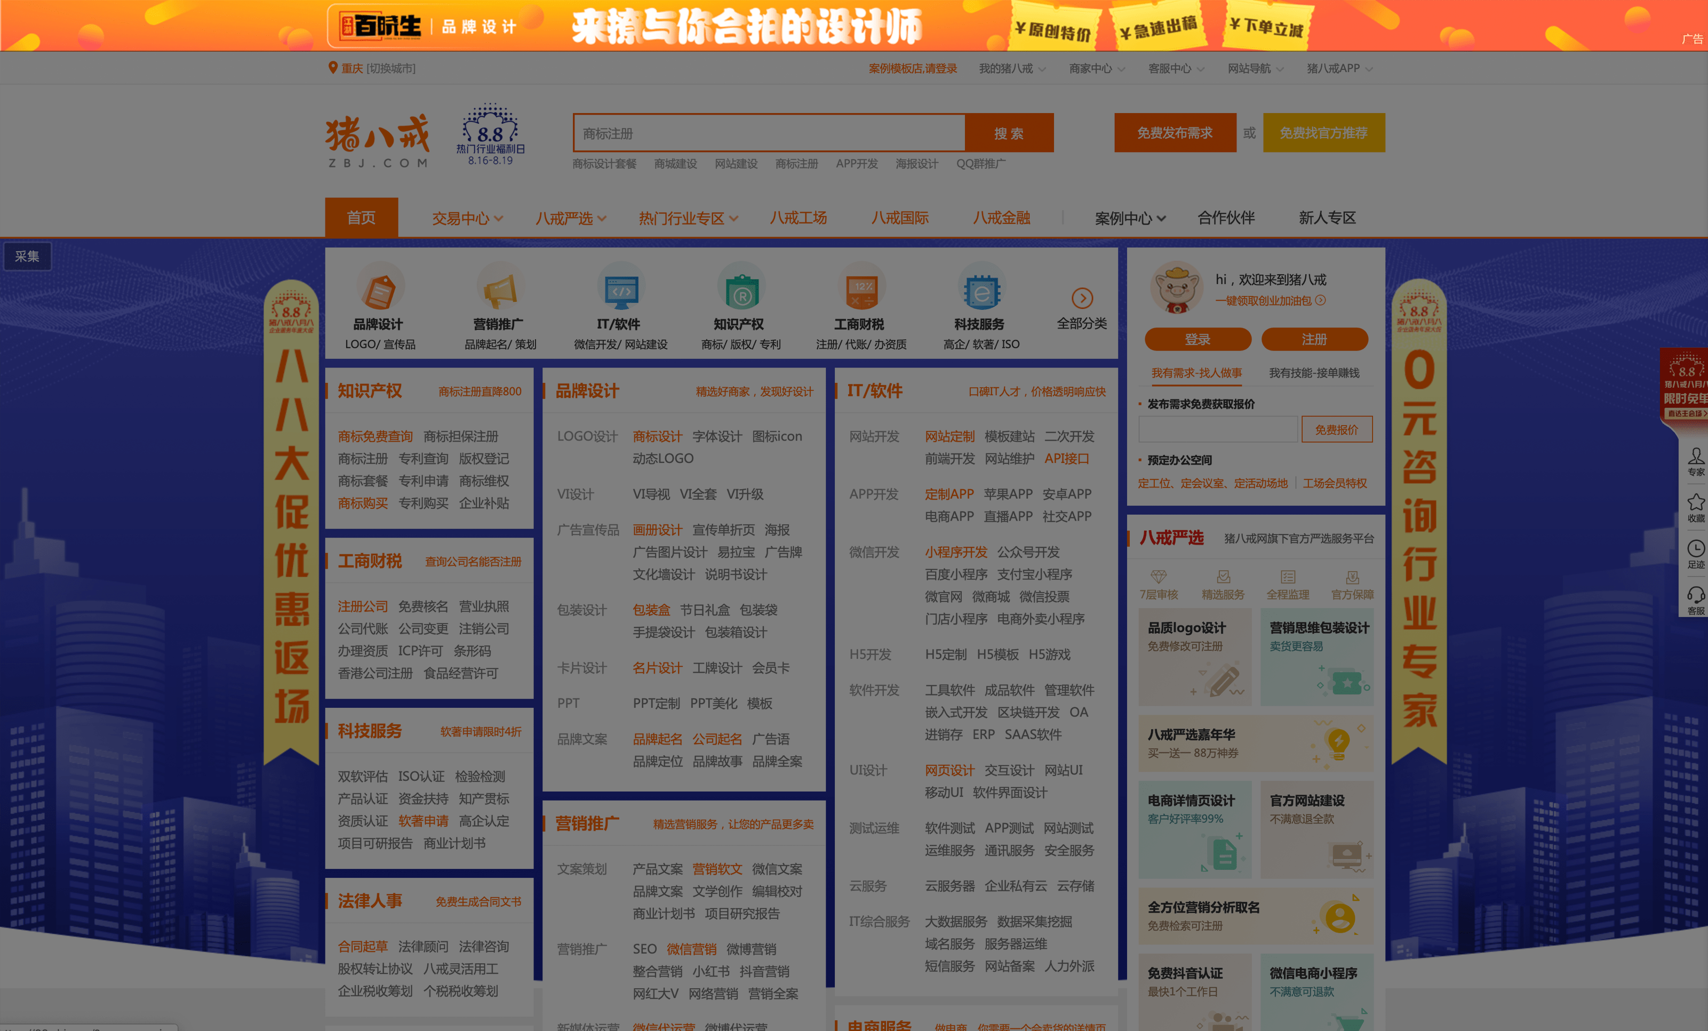
Task: Expand the 八戒严选 nav menu
Action: pos(570,218)
